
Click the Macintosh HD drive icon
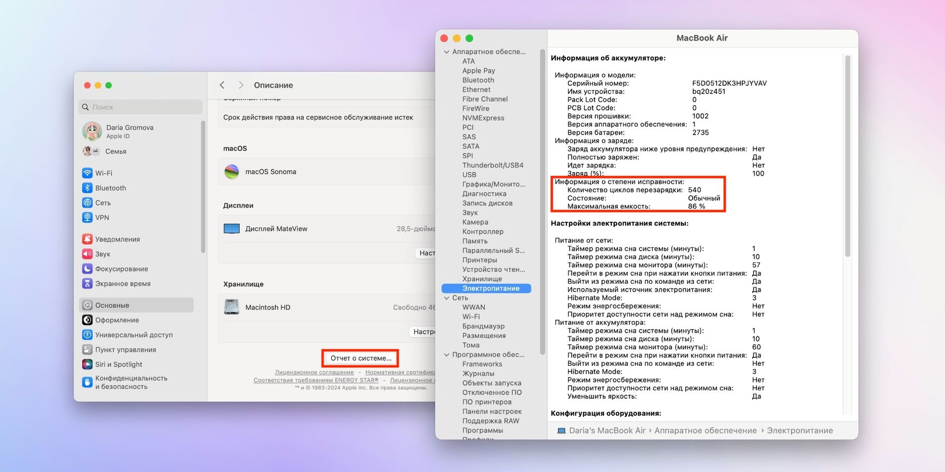[x=231, y=307]
